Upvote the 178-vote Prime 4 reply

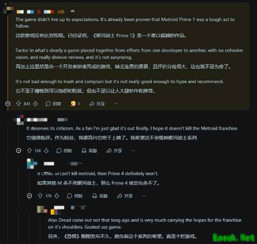(x=40, y=196)
